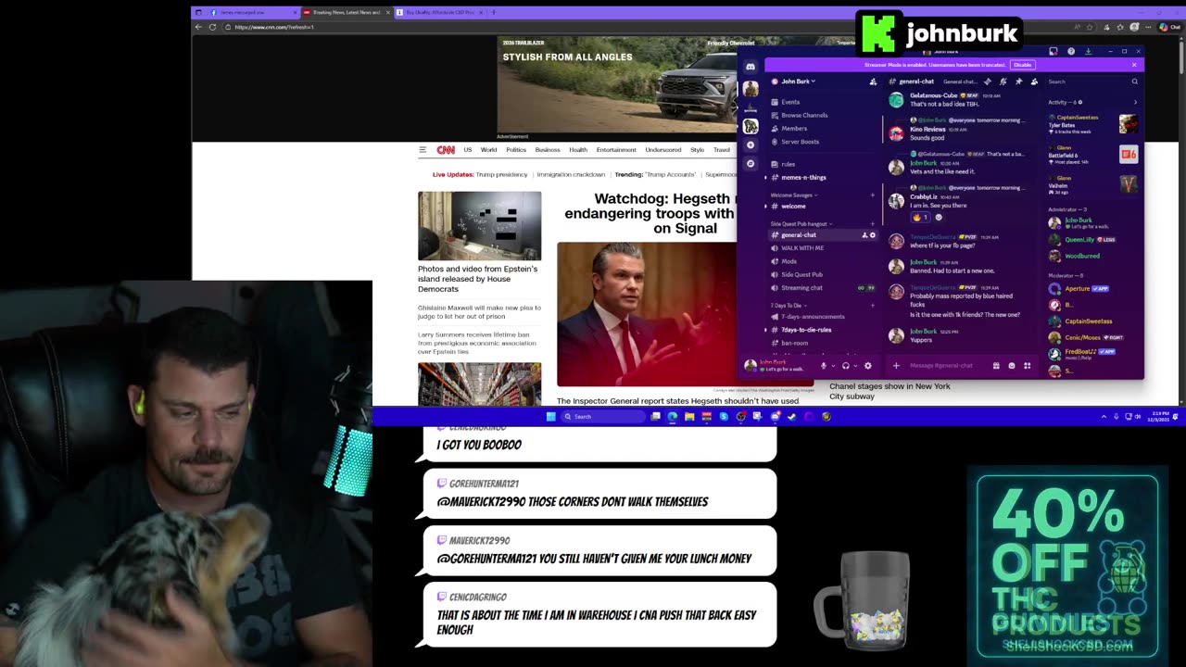Mute microphone in Discord user panel

[824, 366]
